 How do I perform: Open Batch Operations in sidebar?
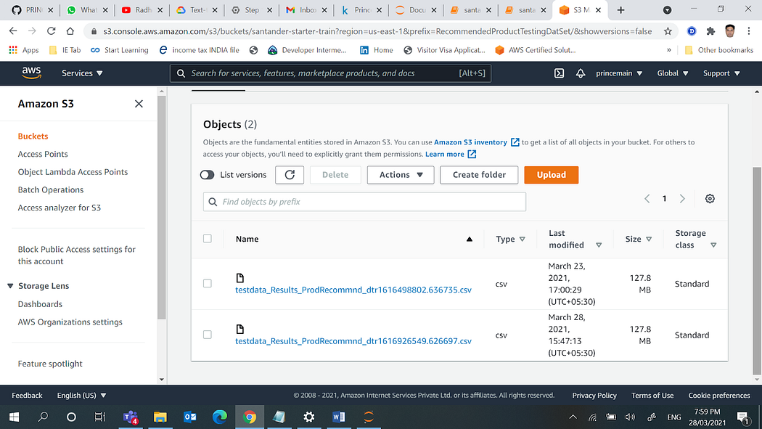[x=51, y=190]
